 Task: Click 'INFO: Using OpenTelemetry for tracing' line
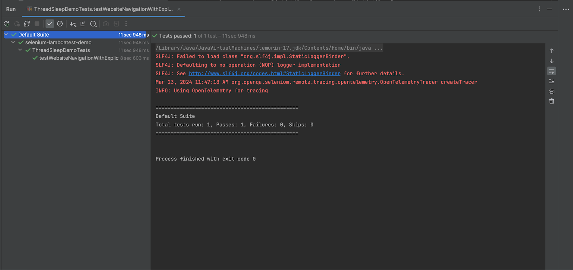212,91
